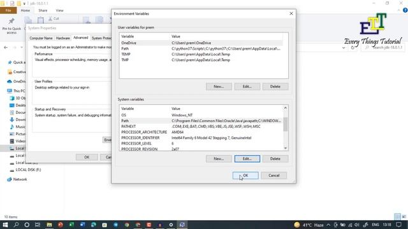The width and height of the screenshot is (408, 229).
Task: Open recent locations dropdown beside nav arrows
Action: [22, 48]
